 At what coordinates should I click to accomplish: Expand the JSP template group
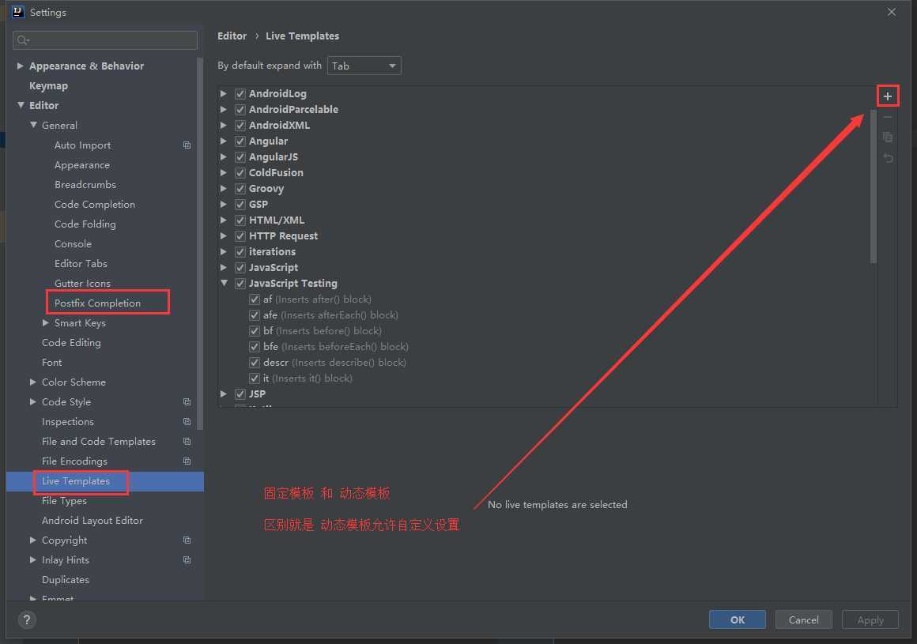click(x=224, y=394)
